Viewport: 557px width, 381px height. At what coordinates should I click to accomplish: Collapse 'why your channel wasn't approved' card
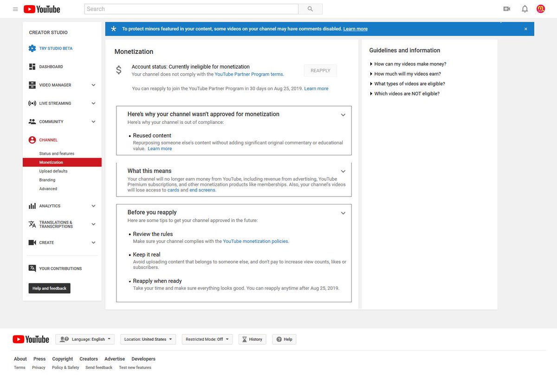pos(343,115)
